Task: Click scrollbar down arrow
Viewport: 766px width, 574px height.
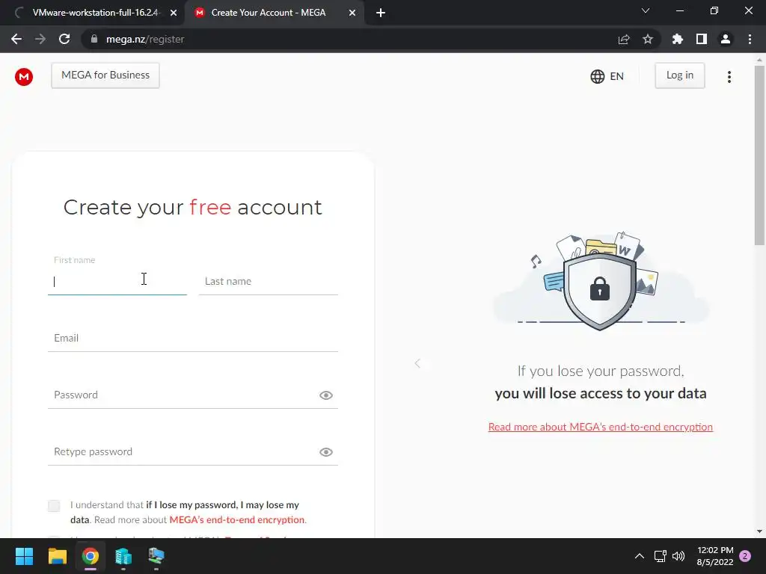Action: pos(759,531)
